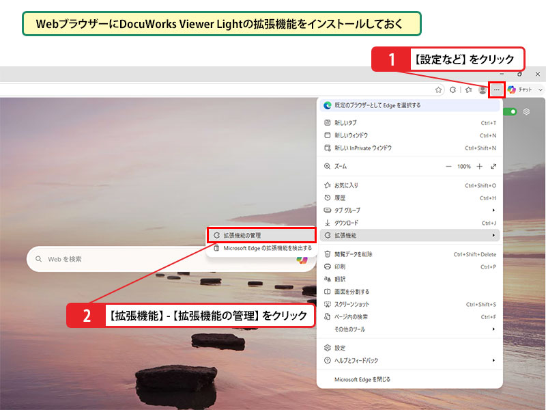The image size is (546, 410).
Task: Open 履歴 menu entry
Action: click(x=409, y=198)
